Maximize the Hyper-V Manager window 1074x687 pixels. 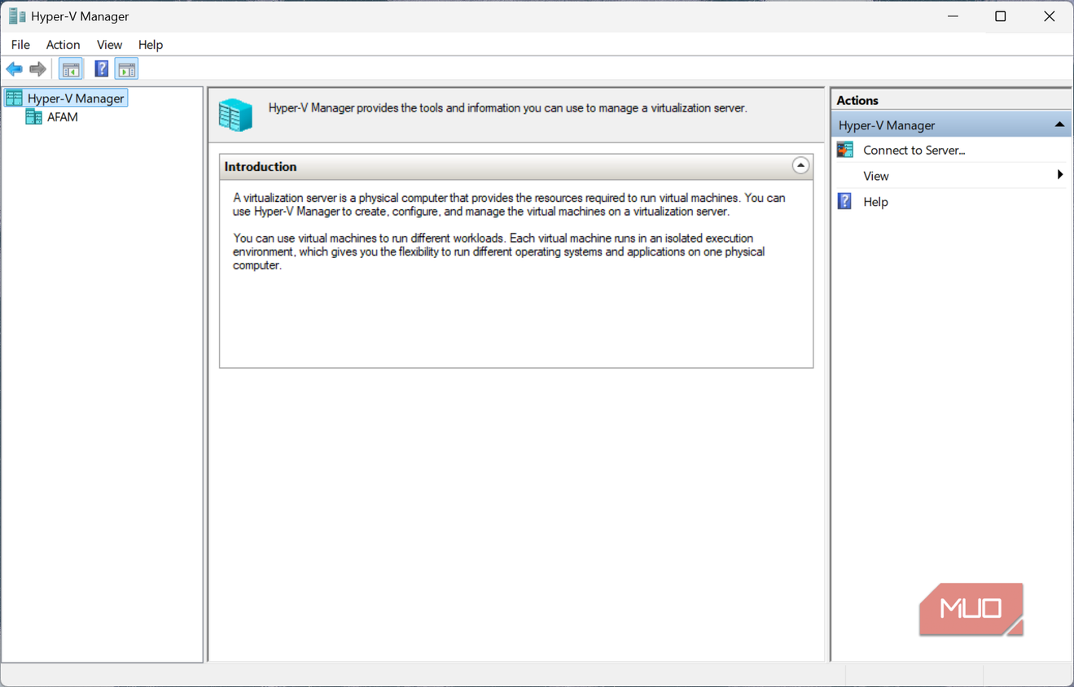pyautogui.click(x=1001, y=16)
